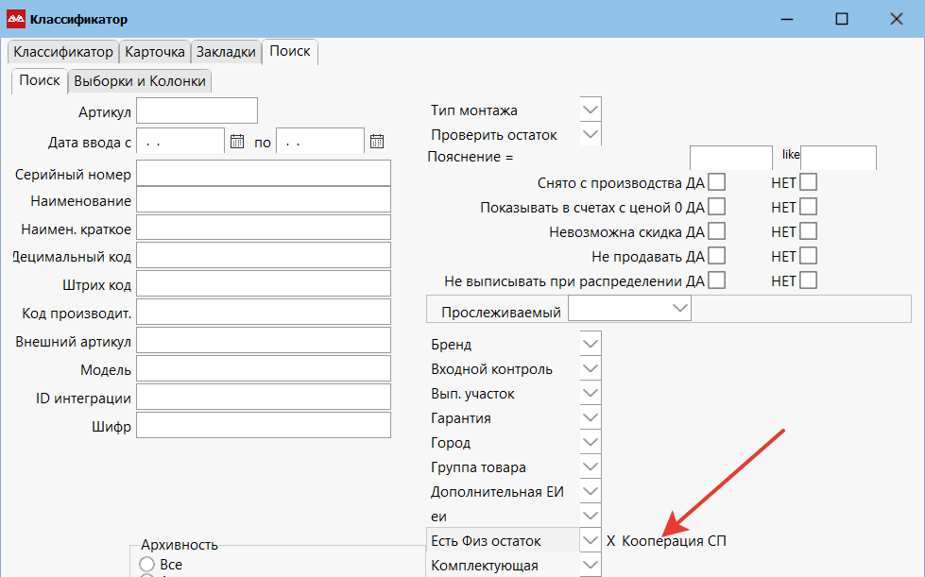Click the Классификатор app logo icon
The width and height of the screenshot is (925, 577).
pos(16,19)
